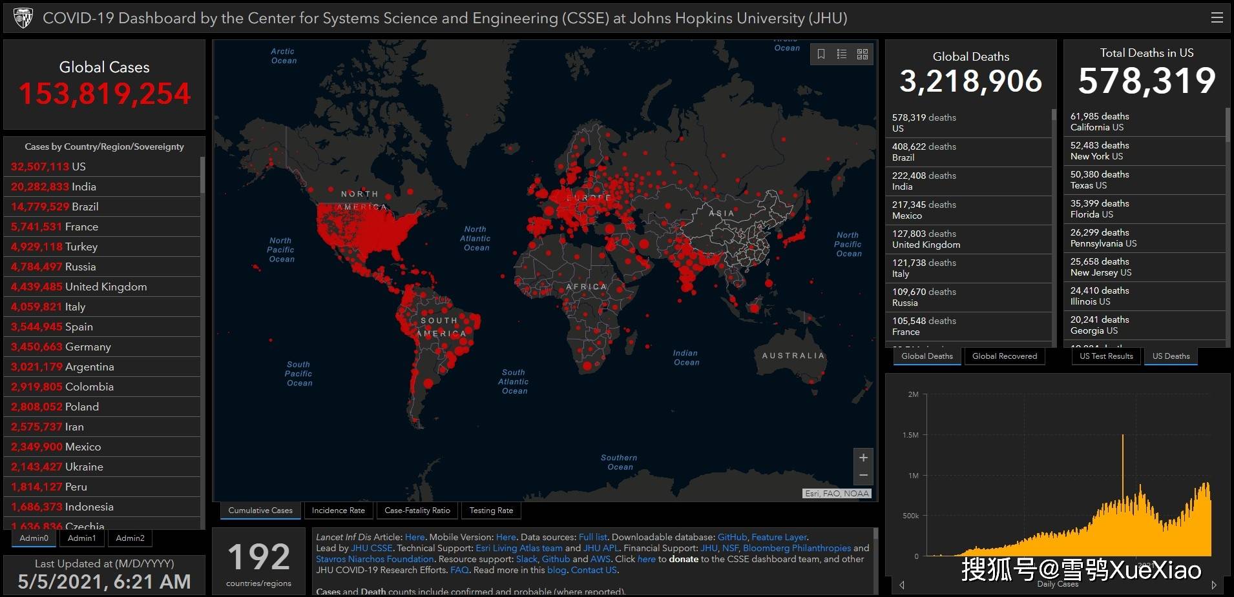Select United Kingdom cases row

(102, 287)
